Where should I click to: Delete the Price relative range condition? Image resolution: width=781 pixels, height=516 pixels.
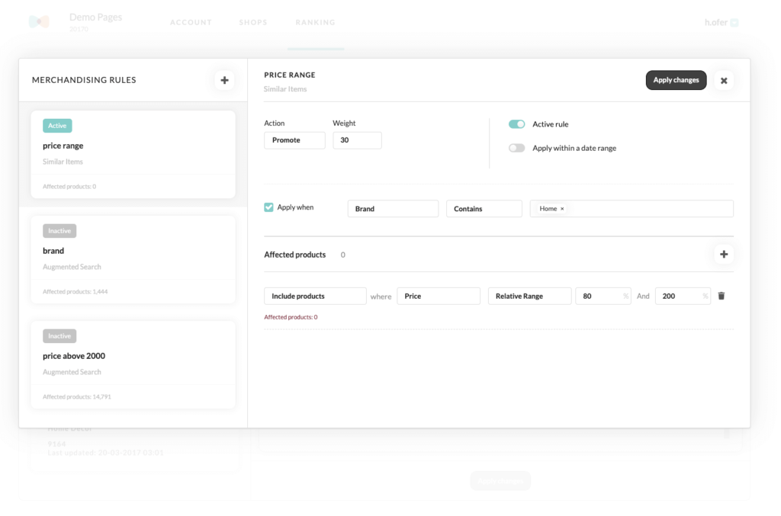pyautogui.click(x=722, y=296)
